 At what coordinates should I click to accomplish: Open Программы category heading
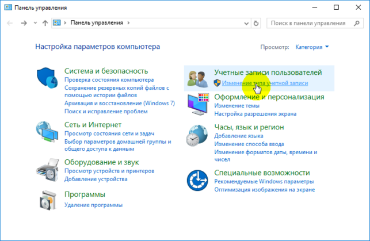[x=85, y=194]
